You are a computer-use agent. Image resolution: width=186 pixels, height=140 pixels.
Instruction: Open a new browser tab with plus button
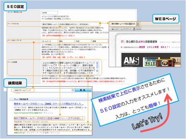[x=138, y=24]
